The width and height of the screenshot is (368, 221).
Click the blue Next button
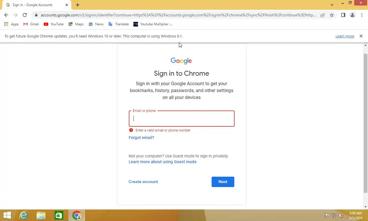[x=223, y=182]
